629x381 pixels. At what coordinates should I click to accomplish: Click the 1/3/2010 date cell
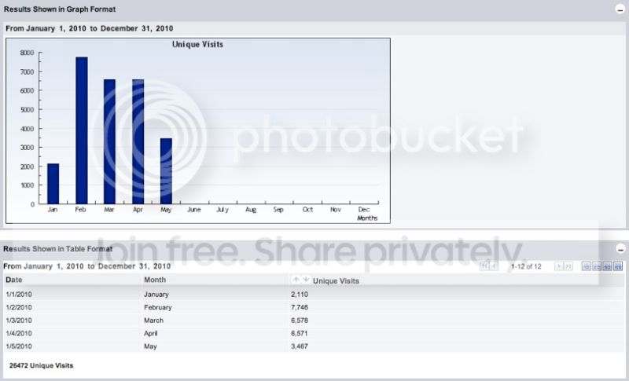[x=19, y=321]
